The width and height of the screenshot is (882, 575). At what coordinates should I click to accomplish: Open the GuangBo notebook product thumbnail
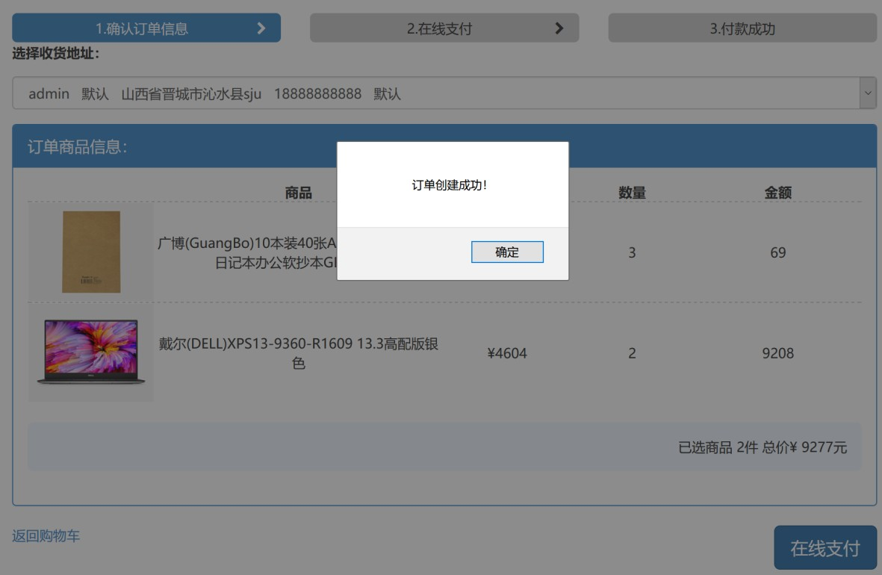pos(90,252)
